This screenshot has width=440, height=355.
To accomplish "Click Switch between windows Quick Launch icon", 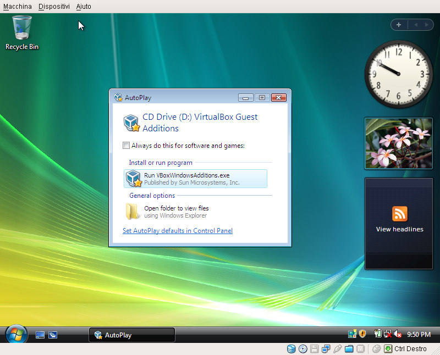I will 53,335.
